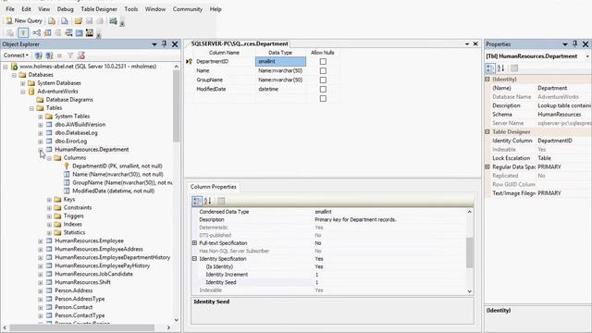Collapse the Databases tree node
This screenshot has width=592, height=333.
click(x=15, y=75)
